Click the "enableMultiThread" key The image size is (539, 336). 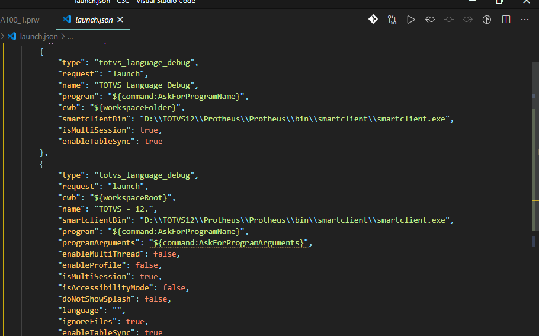coord(101,254)
